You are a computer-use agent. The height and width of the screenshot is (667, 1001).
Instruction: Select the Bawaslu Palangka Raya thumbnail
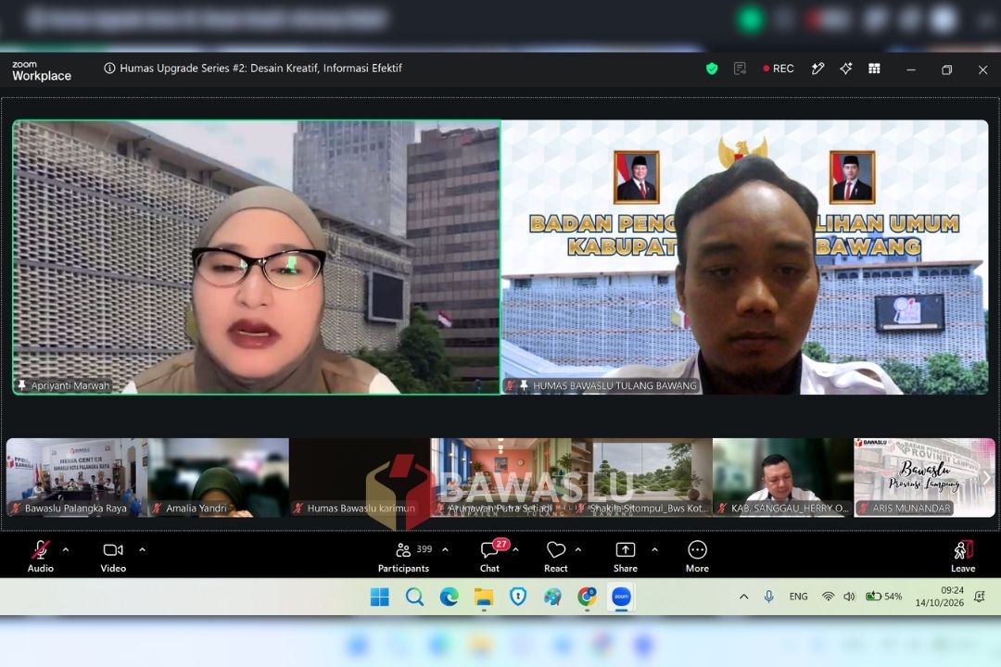tap(77, 477)
